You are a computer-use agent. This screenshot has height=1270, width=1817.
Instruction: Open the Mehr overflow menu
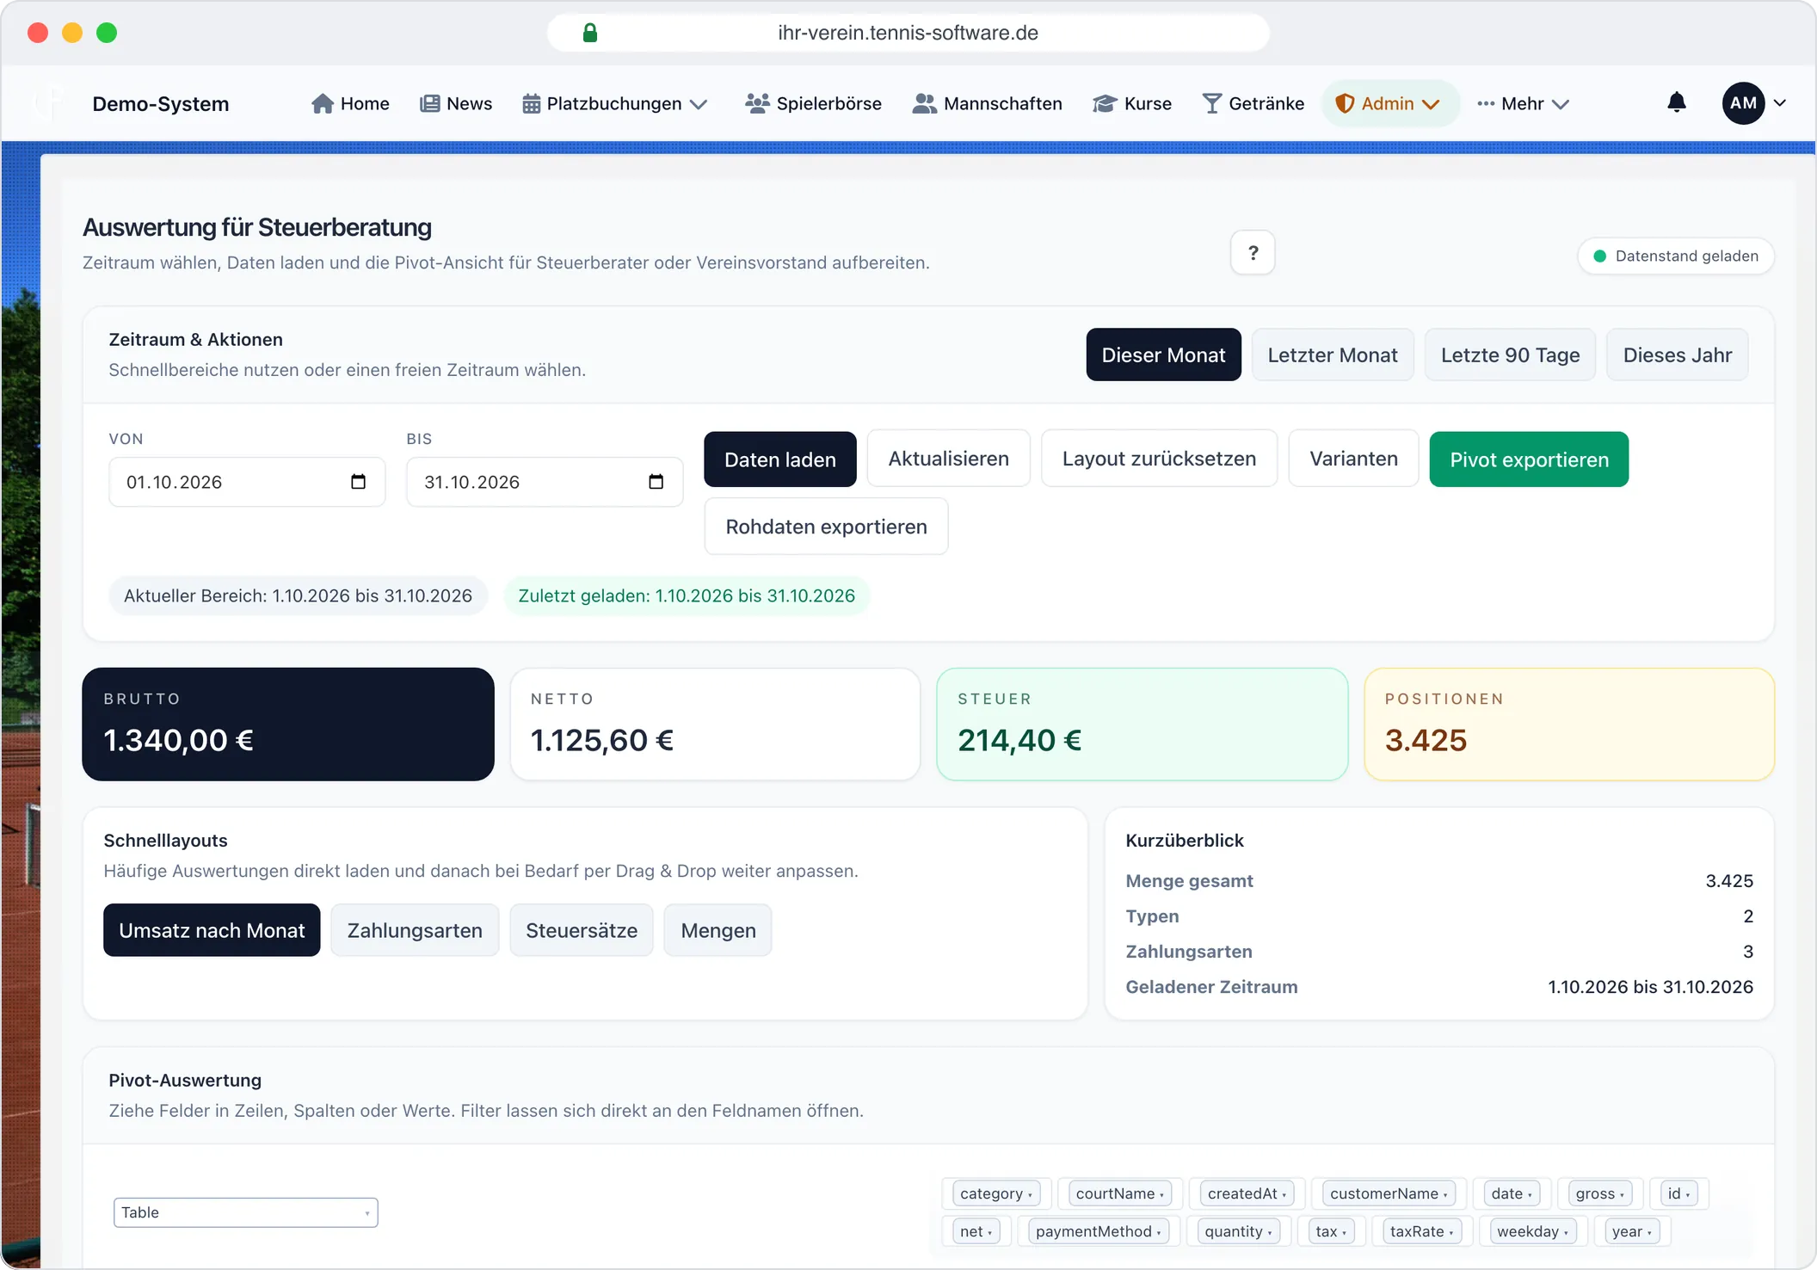(1524, 104)
